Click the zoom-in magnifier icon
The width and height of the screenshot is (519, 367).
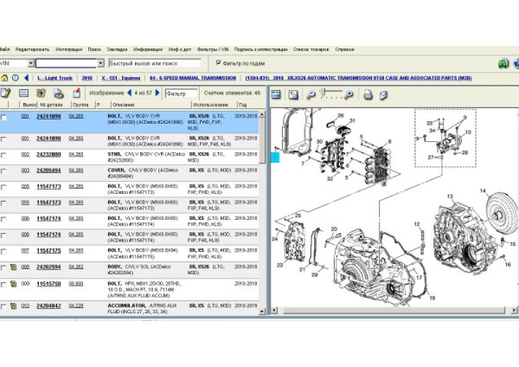point(351,94)
